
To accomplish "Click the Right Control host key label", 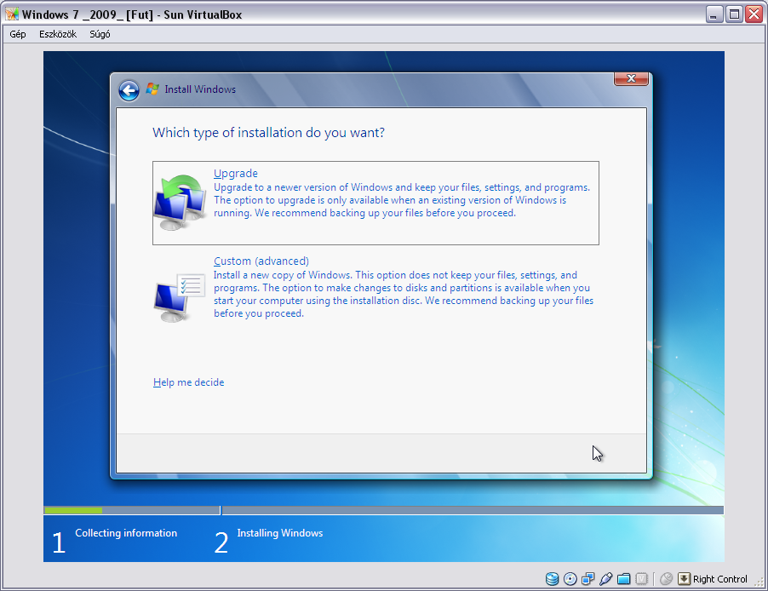I will [720, 579].
